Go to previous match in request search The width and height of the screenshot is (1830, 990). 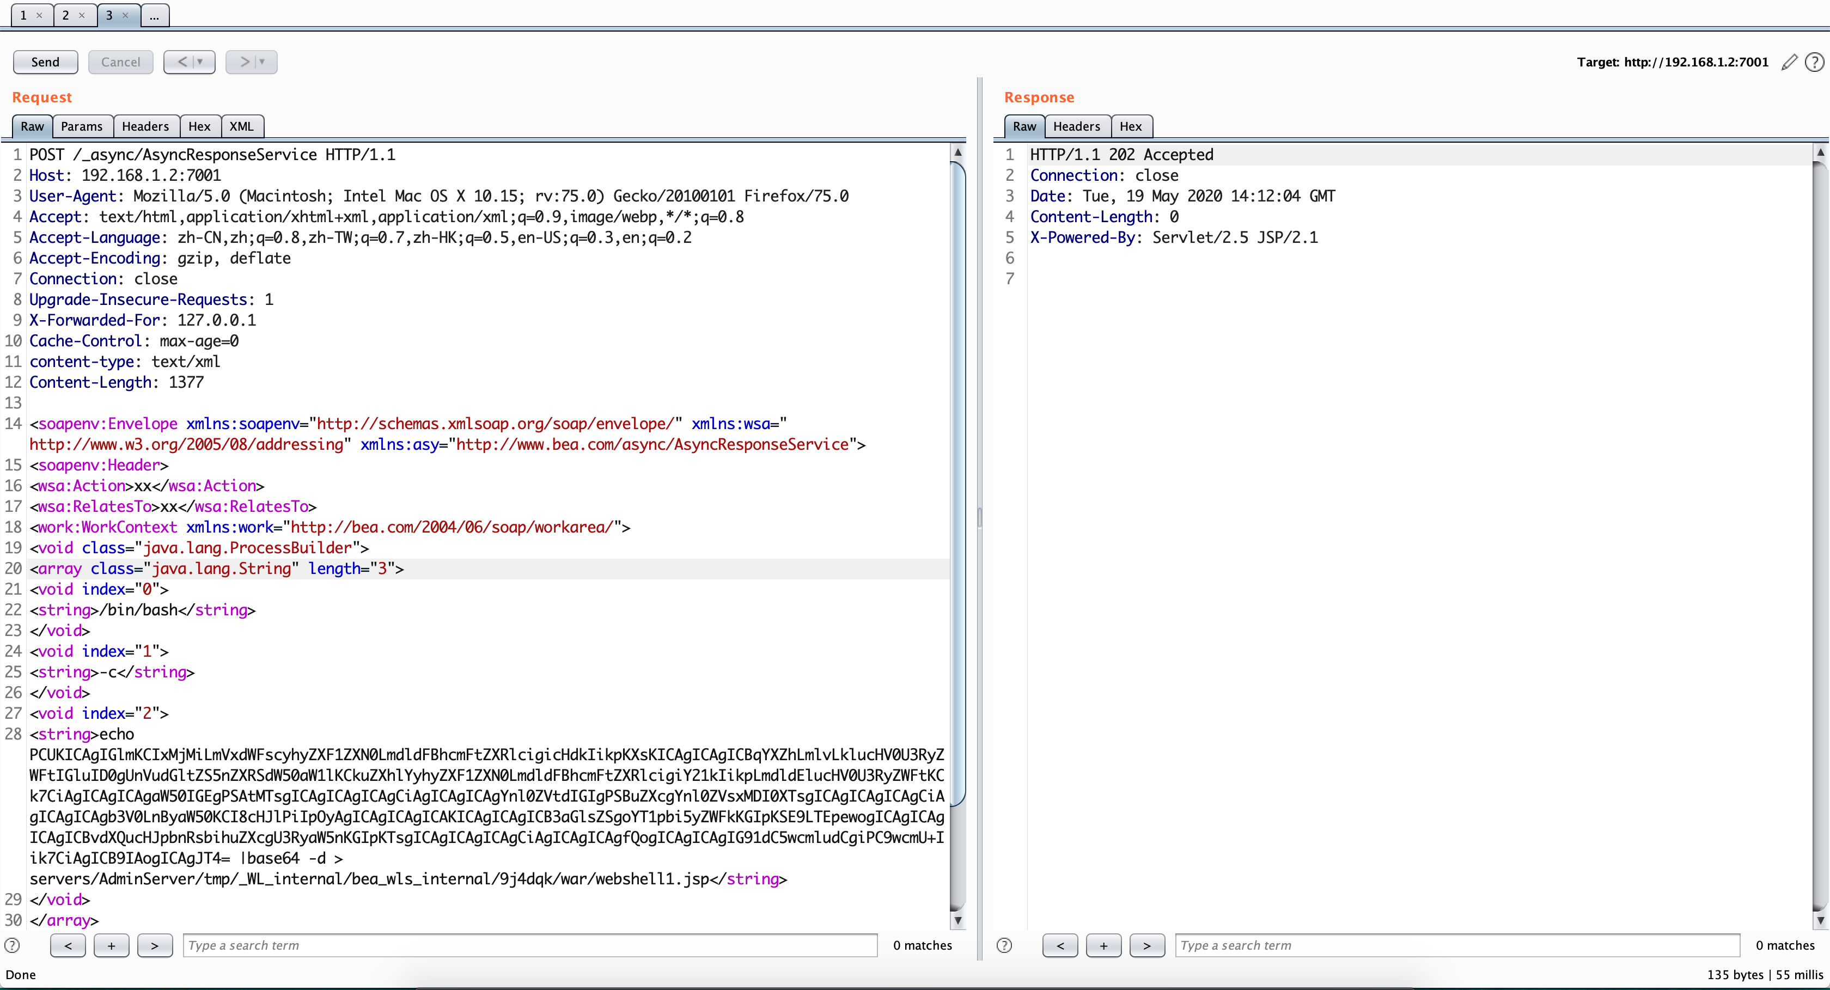68,945
